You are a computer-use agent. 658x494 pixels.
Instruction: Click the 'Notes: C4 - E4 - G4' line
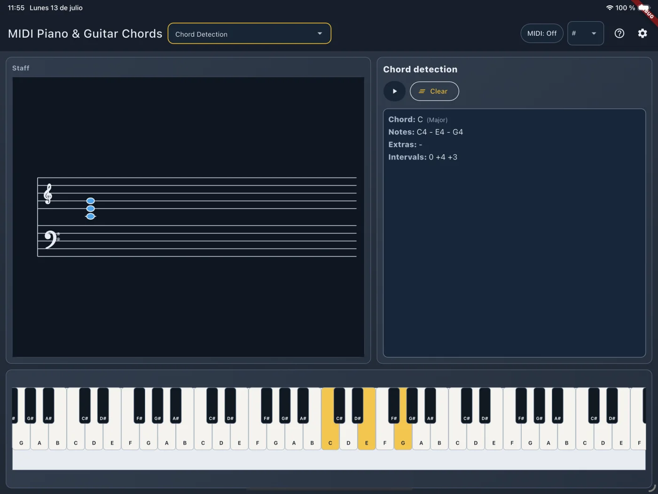pyautogui.click(x=425, y=132)
